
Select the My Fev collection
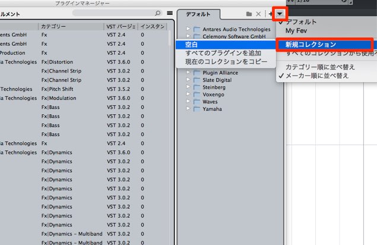pos(296,31)
